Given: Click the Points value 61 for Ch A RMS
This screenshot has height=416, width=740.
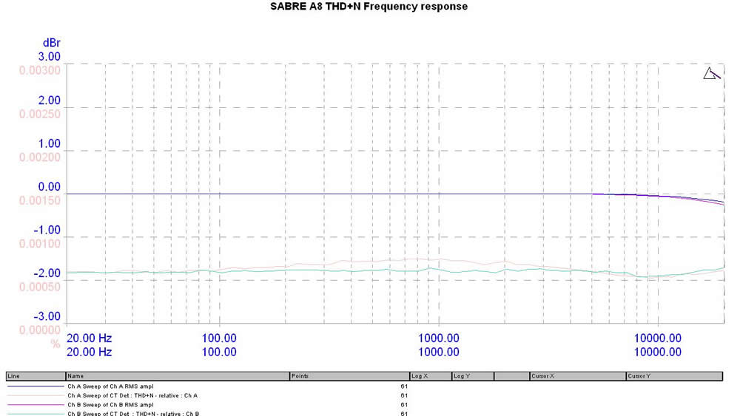Looking at the screenshot, I should [x=404, y=386].
